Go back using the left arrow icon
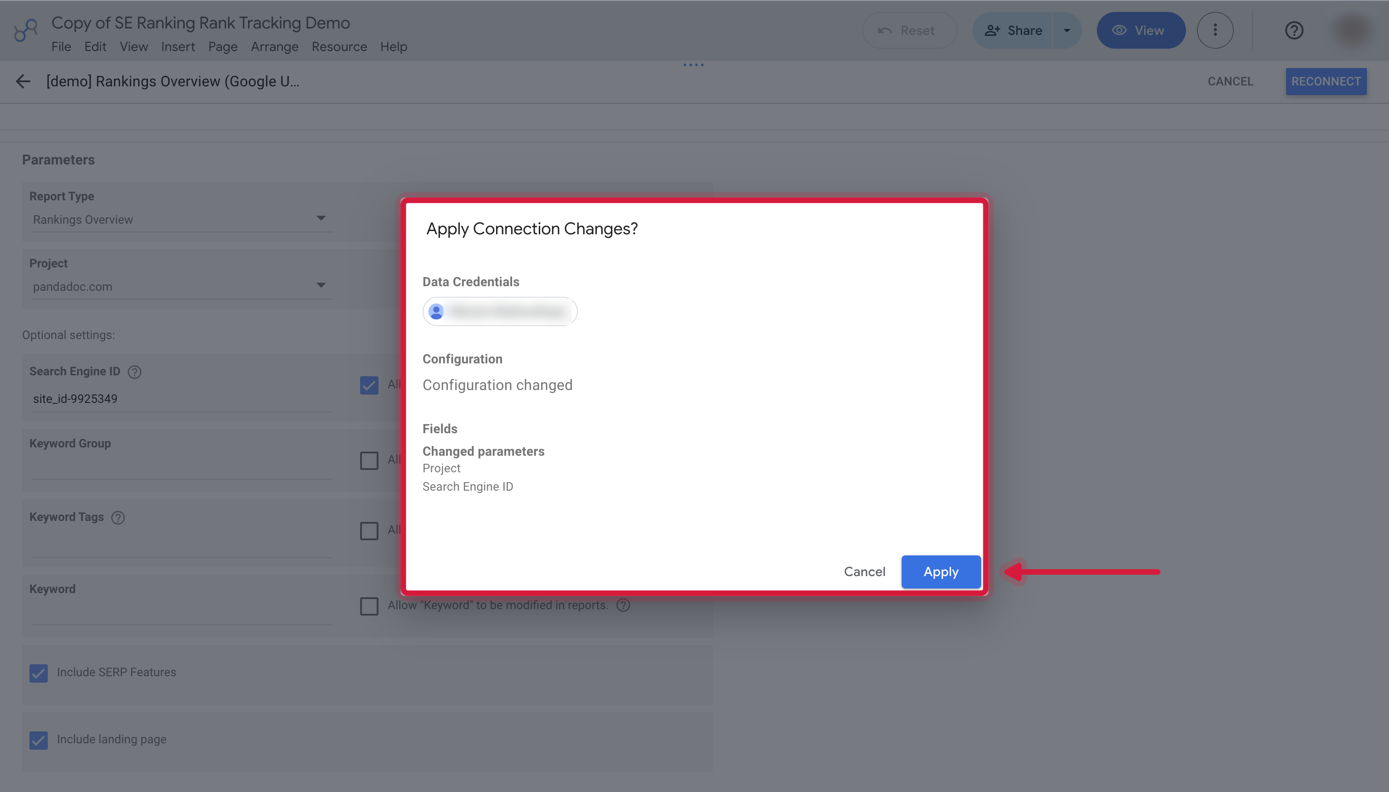Screen dimensions: 1389x792 pyautogui.click(x=23, y=82)
